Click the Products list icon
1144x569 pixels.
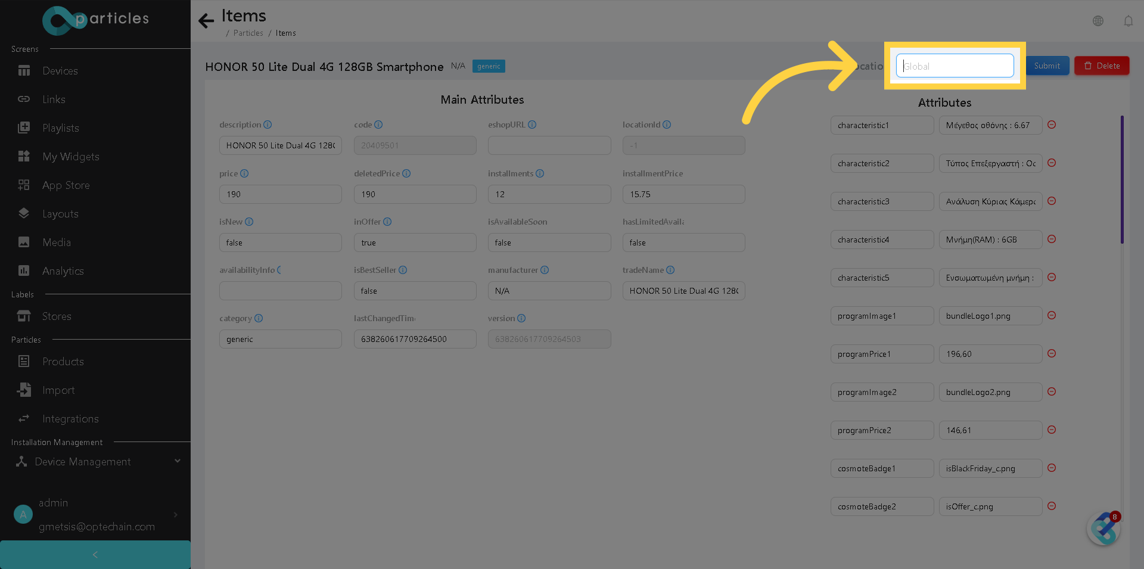[24, 362]
